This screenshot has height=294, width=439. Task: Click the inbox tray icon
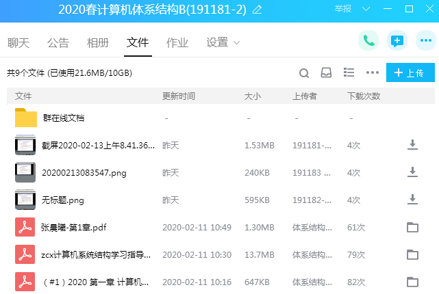pyautogui.click(x=327, y=73)
